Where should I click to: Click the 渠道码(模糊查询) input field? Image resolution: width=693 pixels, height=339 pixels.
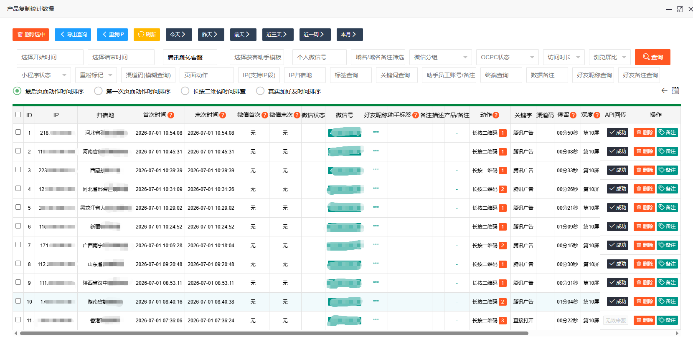point(148,75)
